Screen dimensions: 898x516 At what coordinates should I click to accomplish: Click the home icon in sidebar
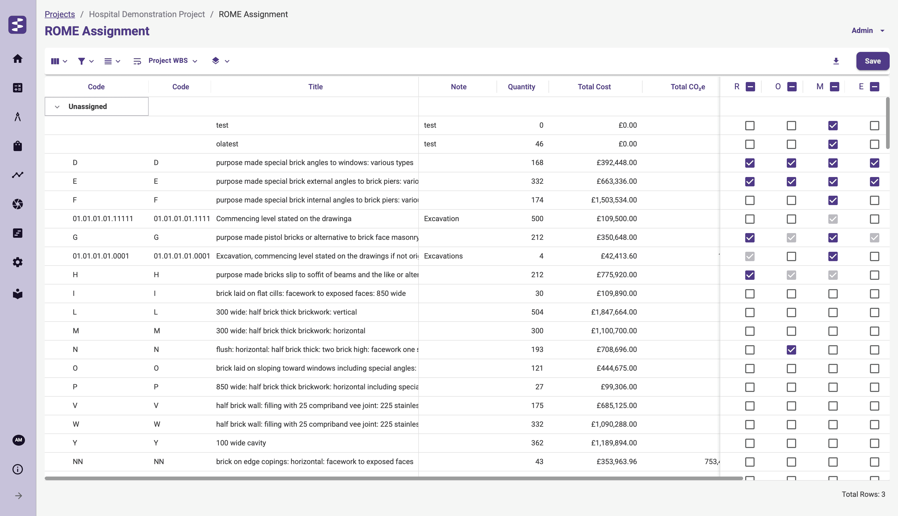[17, 58]
